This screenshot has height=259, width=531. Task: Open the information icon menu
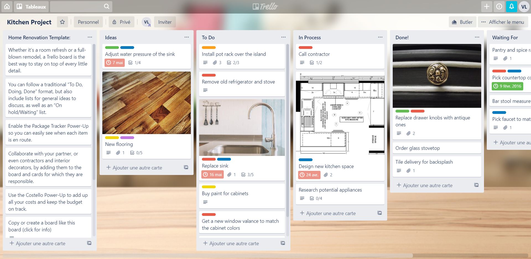[499, 6]
